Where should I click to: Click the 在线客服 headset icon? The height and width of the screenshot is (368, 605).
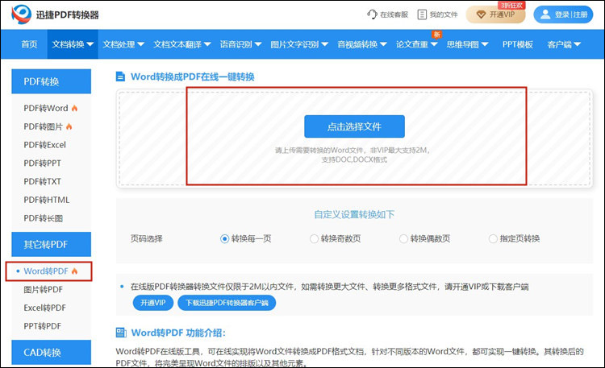click(372, 14)
